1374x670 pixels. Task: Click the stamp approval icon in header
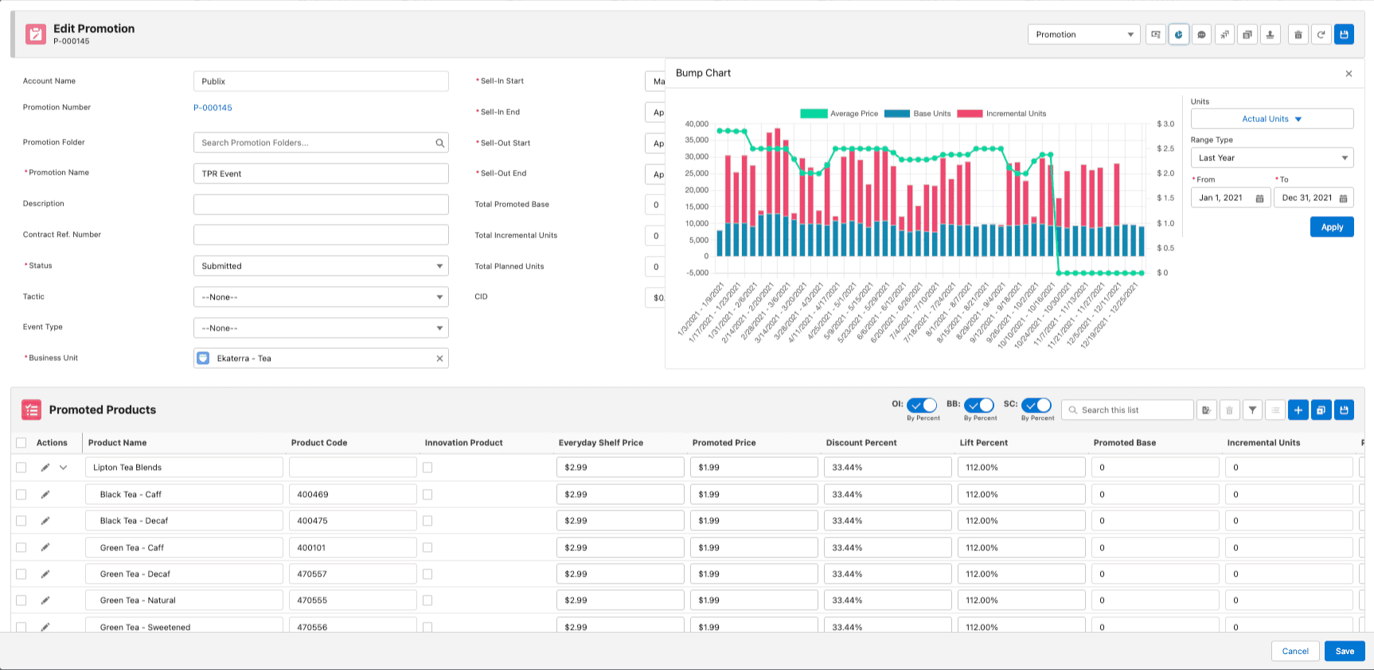1271,35
